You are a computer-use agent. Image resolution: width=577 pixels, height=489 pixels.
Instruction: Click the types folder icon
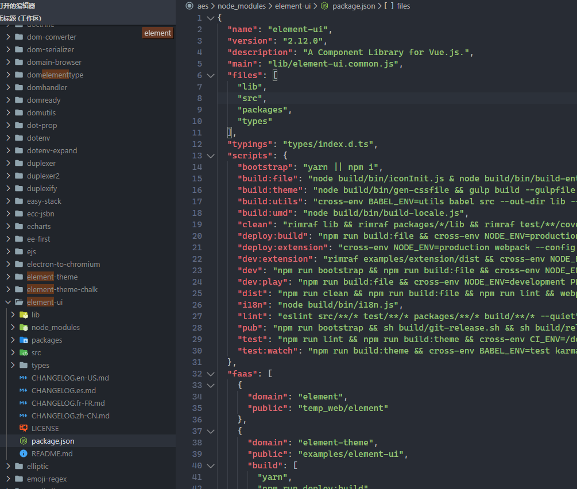click(24, 365)
